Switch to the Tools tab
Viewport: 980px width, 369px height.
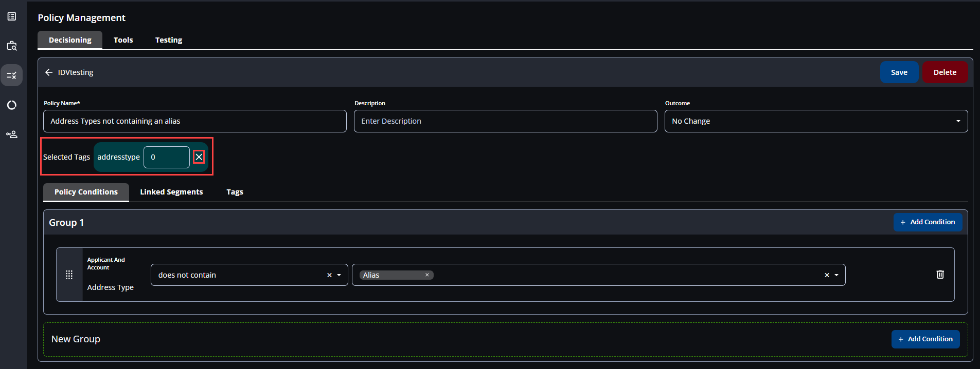point(123,40)
